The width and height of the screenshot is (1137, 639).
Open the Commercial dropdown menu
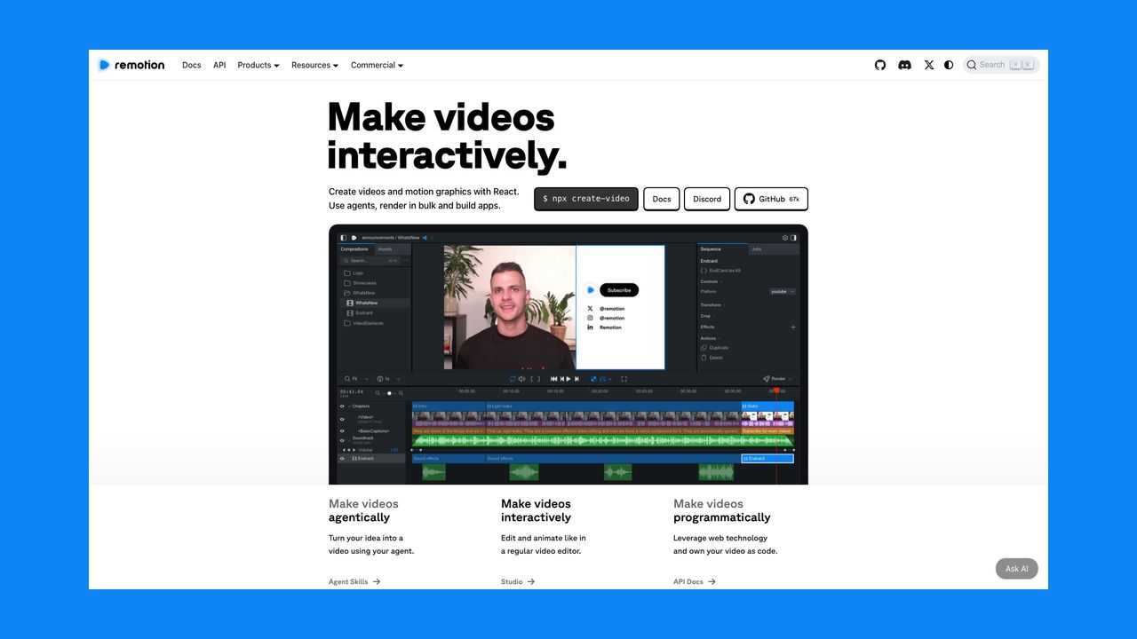coord(377,65)
